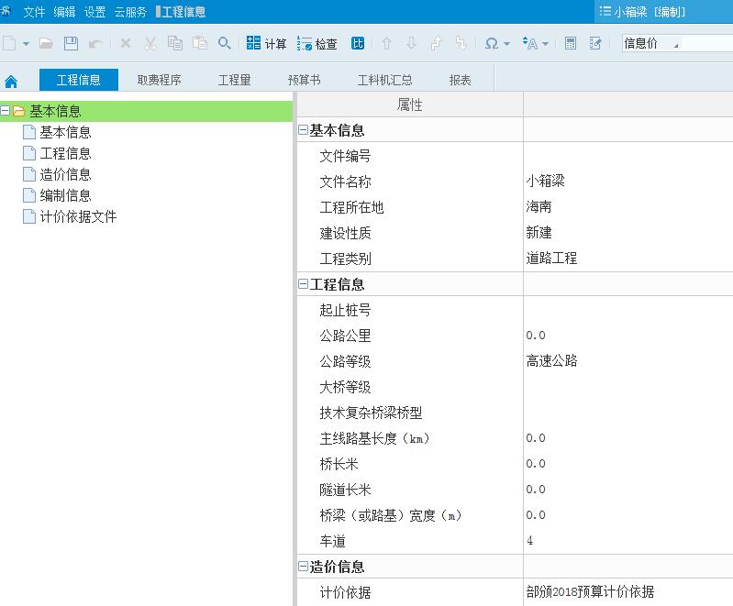Click the search magnifier icon
Screen dimensions: 733x606
(x=225, y=43)
